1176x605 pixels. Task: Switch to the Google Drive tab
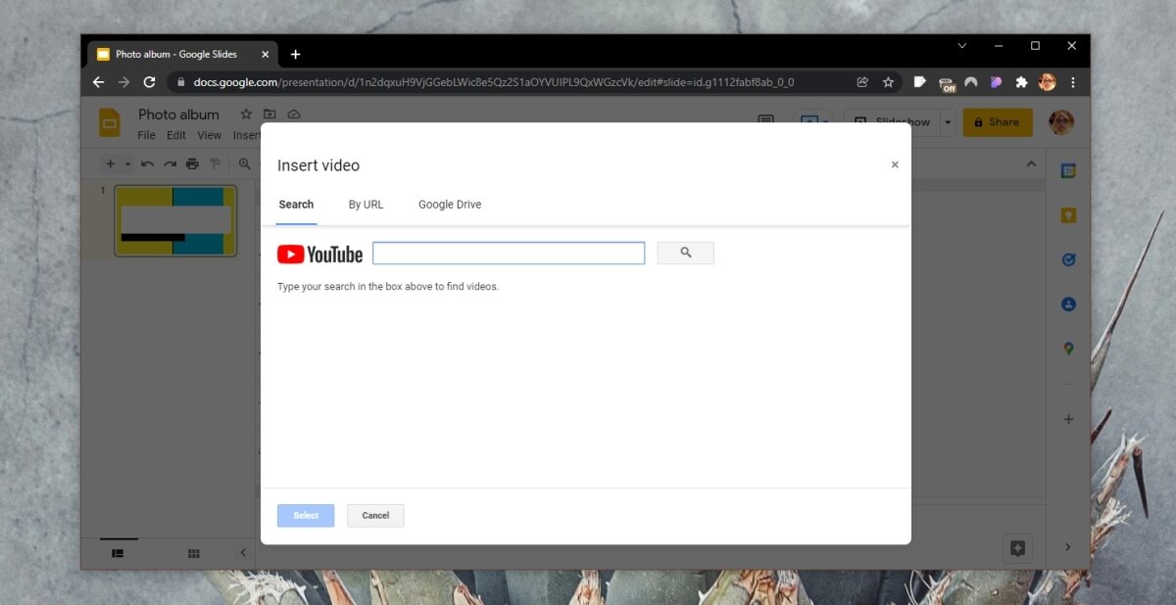point(450,205)
